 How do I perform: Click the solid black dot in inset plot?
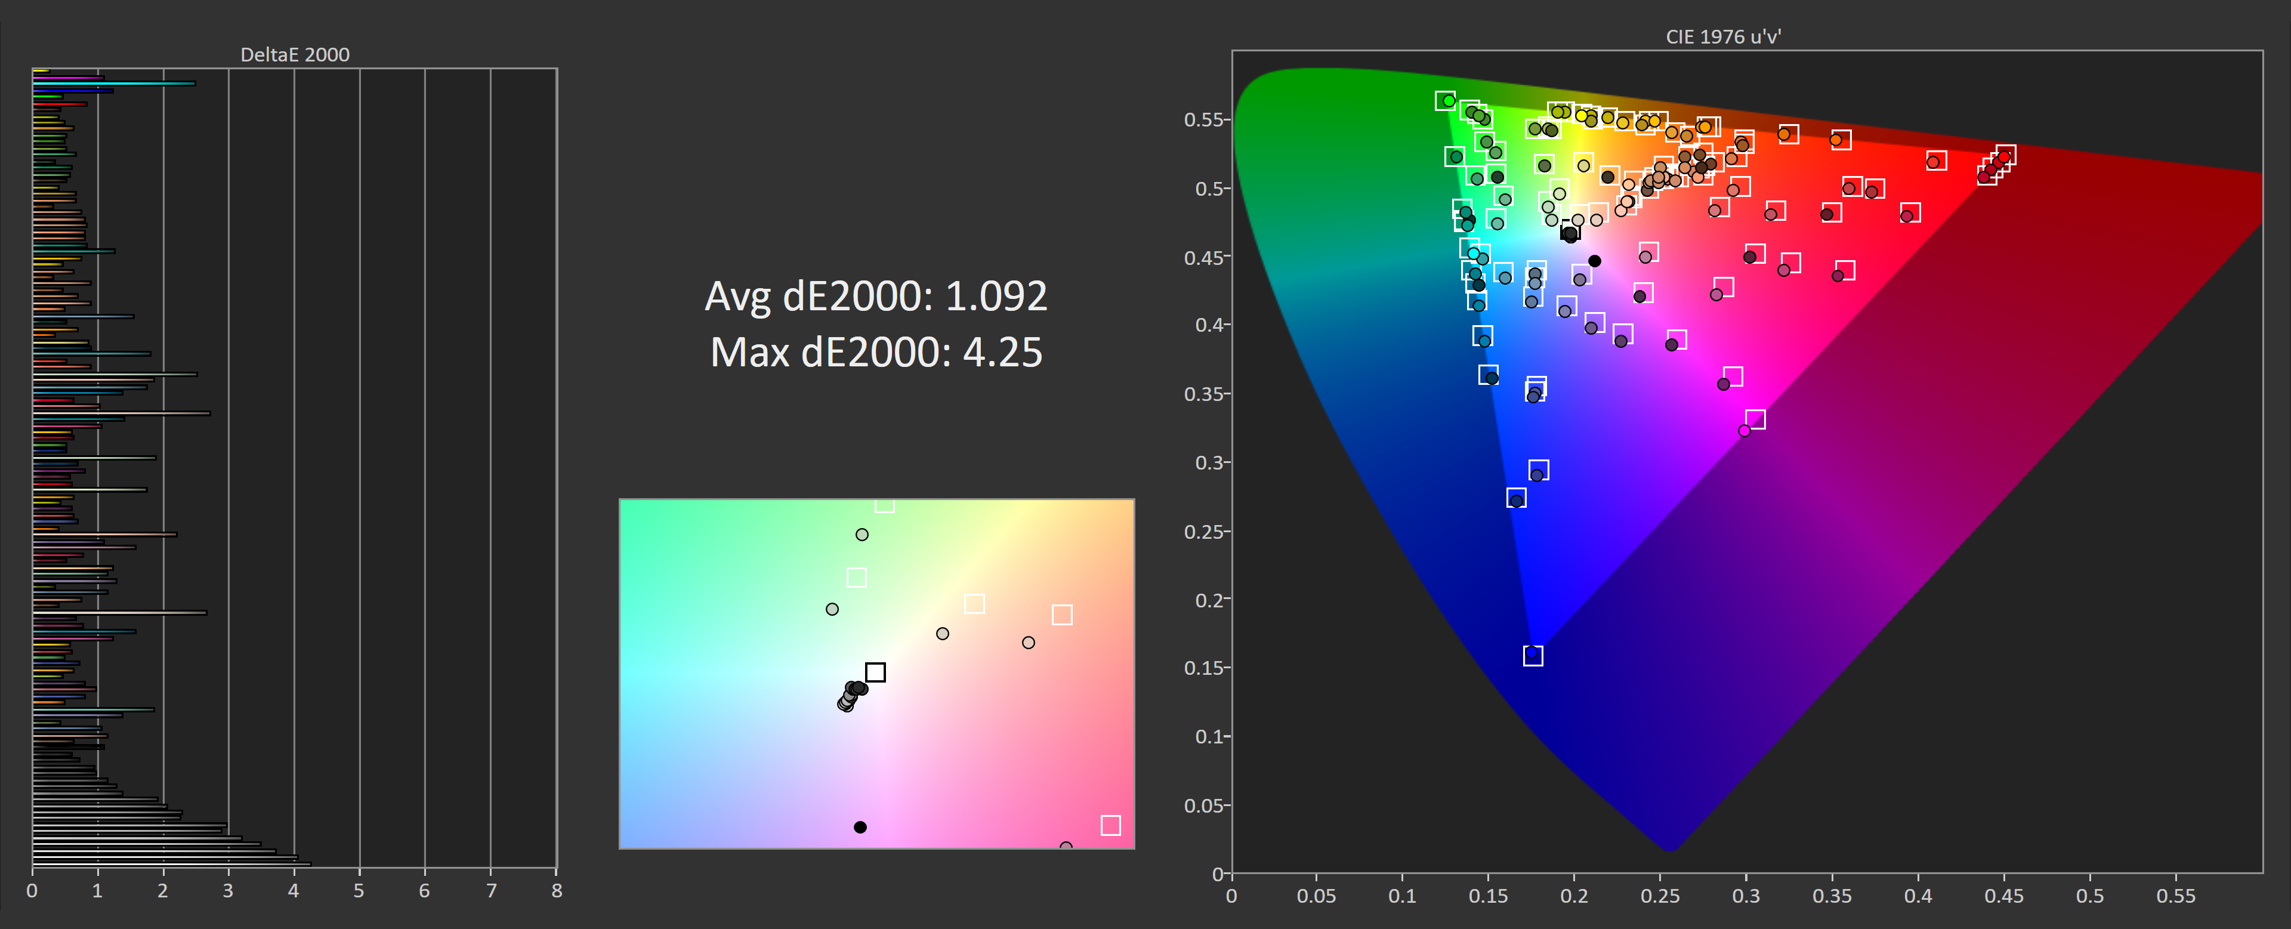860,828
